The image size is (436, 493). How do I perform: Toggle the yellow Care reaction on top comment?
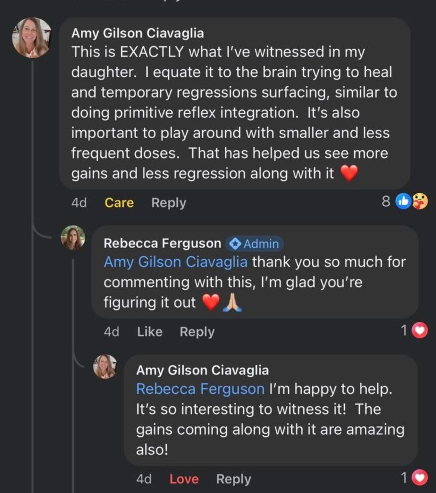coord(119,203)
